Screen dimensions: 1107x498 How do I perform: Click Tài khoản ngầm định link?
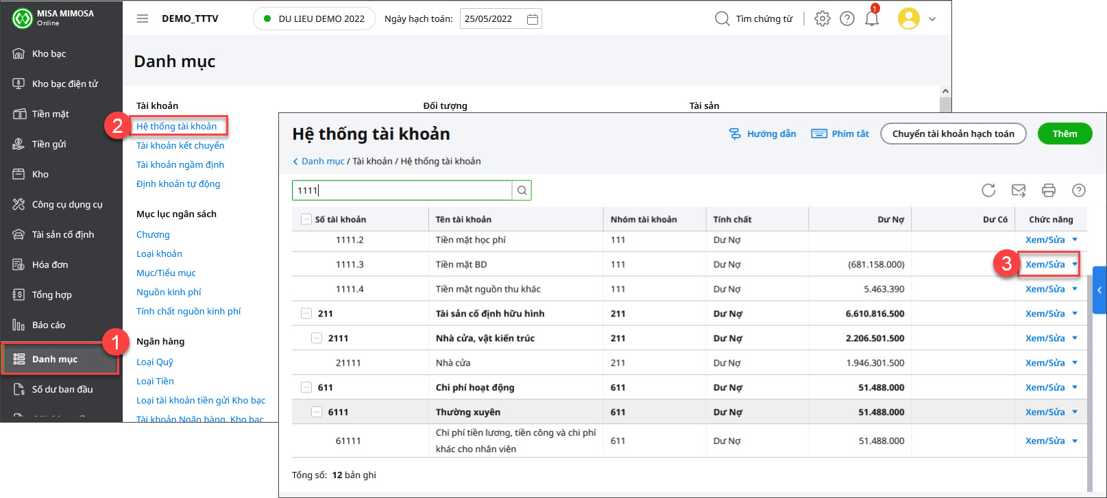point(180,164)
